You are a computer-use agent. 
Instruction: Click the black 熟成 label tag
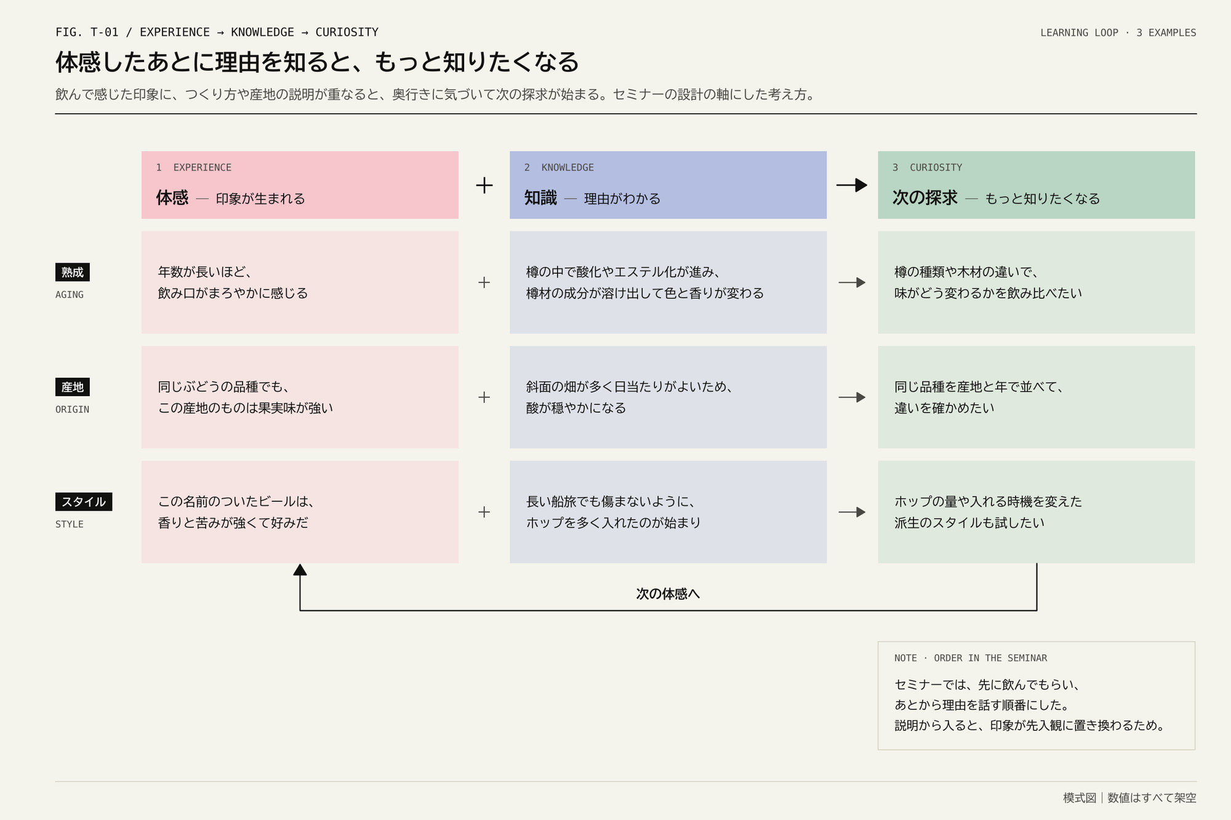point(73,273)
